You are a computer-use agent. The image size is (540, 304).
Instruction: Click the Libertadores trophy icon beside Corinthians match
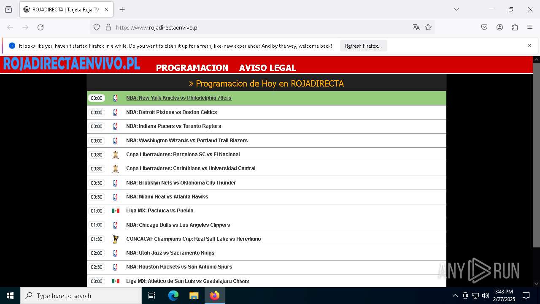[x=115, y=168]
